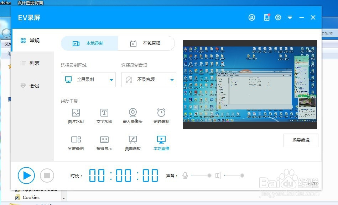Select the 本地录制 mode tab
The height and width of the screenshot is (205, 338).
(x=89, y=43)
